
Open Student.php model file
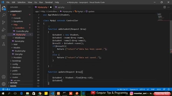(20, 51)
